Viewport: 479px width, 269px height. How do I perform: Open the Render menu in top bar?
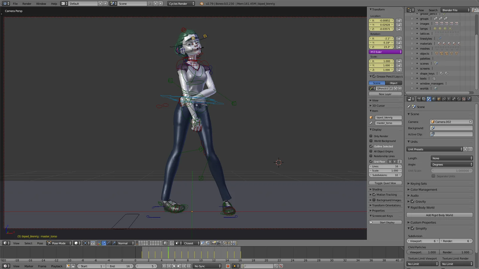click(x=27, y=4)
